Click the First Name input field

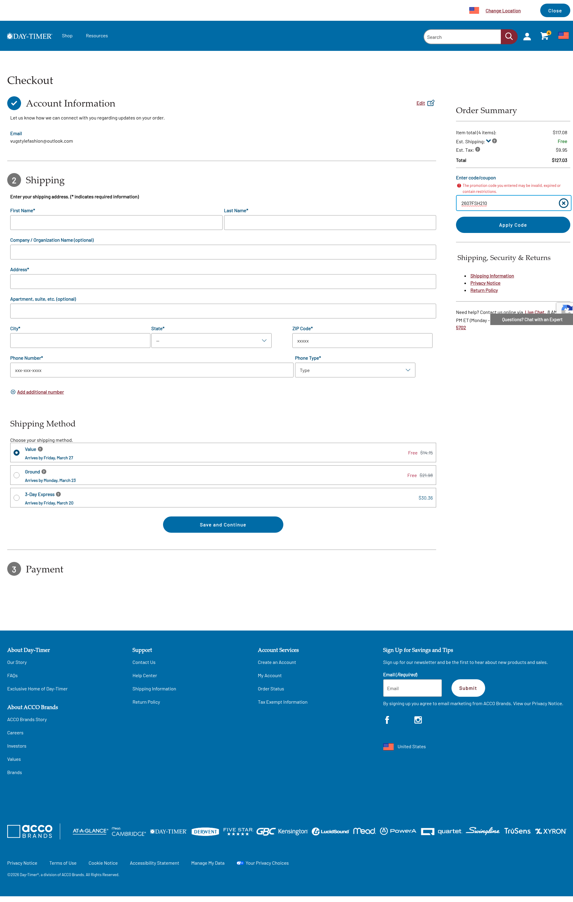point(116,222)
